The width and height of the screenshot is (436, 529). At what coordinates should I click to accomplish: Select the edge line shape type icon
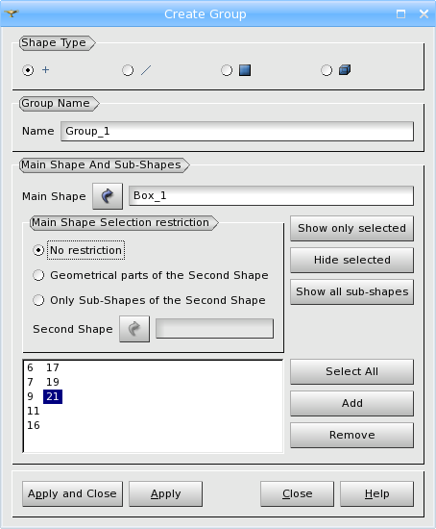pos(146,70)
